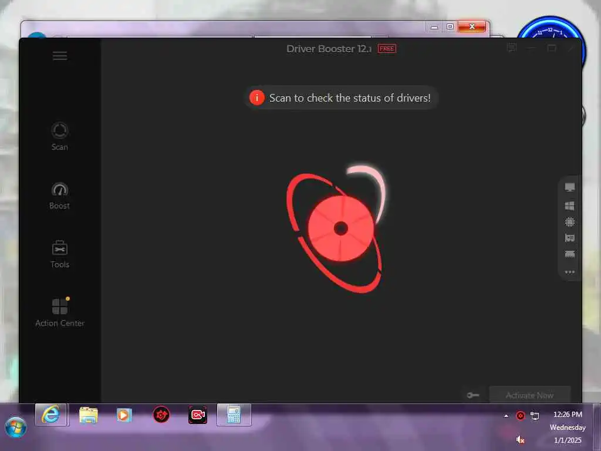Open the Boost section
Viewport: 601px width, 451px height.
60,196
